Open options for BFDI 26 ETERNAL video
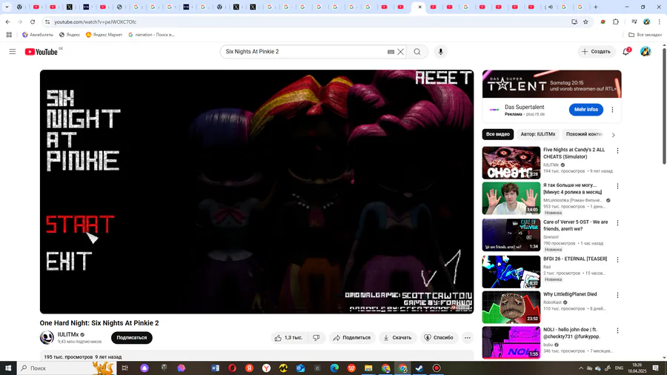The image size is (667, 375). click(x=617, y=259)
